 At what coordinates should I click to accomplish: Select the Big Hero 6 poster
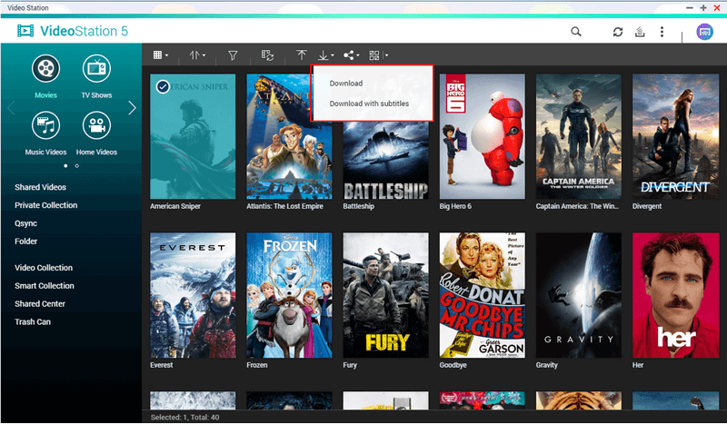coord(483,137)
